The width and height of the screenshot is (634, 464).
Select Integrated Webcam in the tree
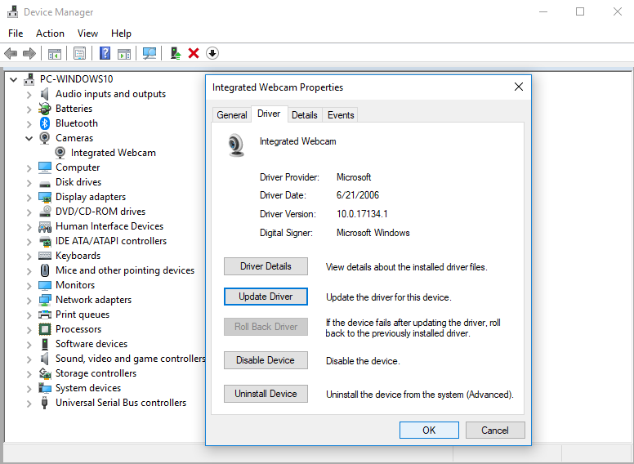pyautogui.click(x=113, y=153)
